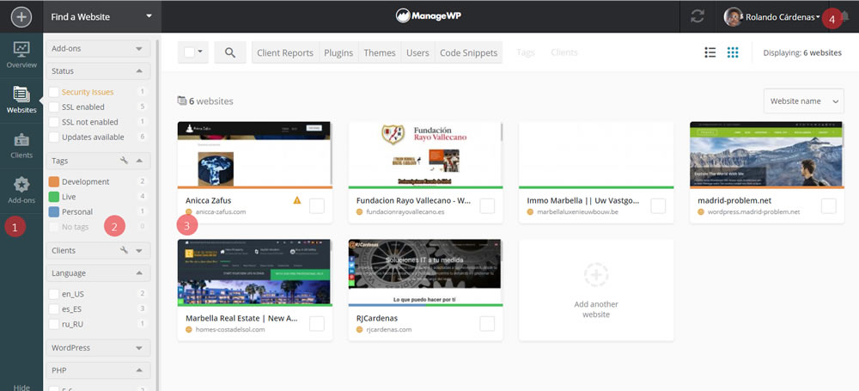The height and width of the screenshot is (391, 859).
Task: Check the en_US language filter
Action: coord(53,294)
